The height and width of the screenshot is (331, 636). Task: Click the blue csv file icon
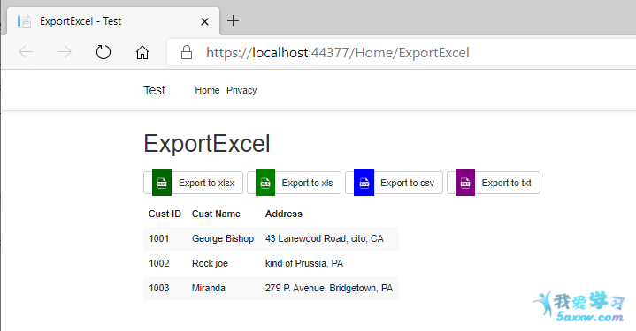coord(364,183)
